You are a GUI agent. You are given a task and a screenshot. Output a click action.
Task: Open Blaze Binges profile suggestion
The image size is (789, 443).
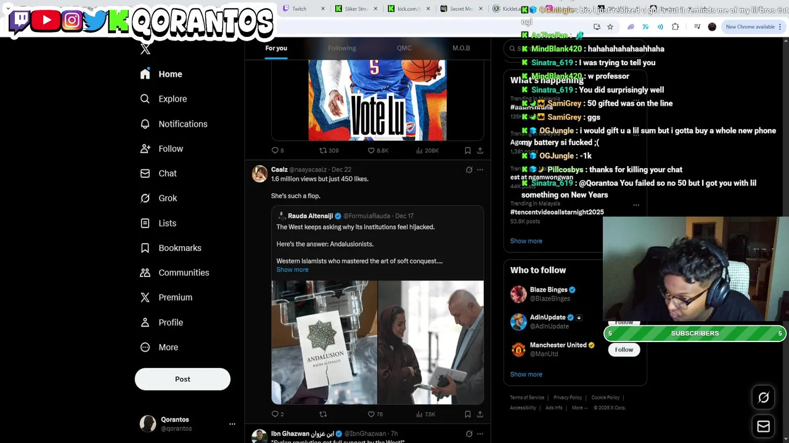point(552,293)
